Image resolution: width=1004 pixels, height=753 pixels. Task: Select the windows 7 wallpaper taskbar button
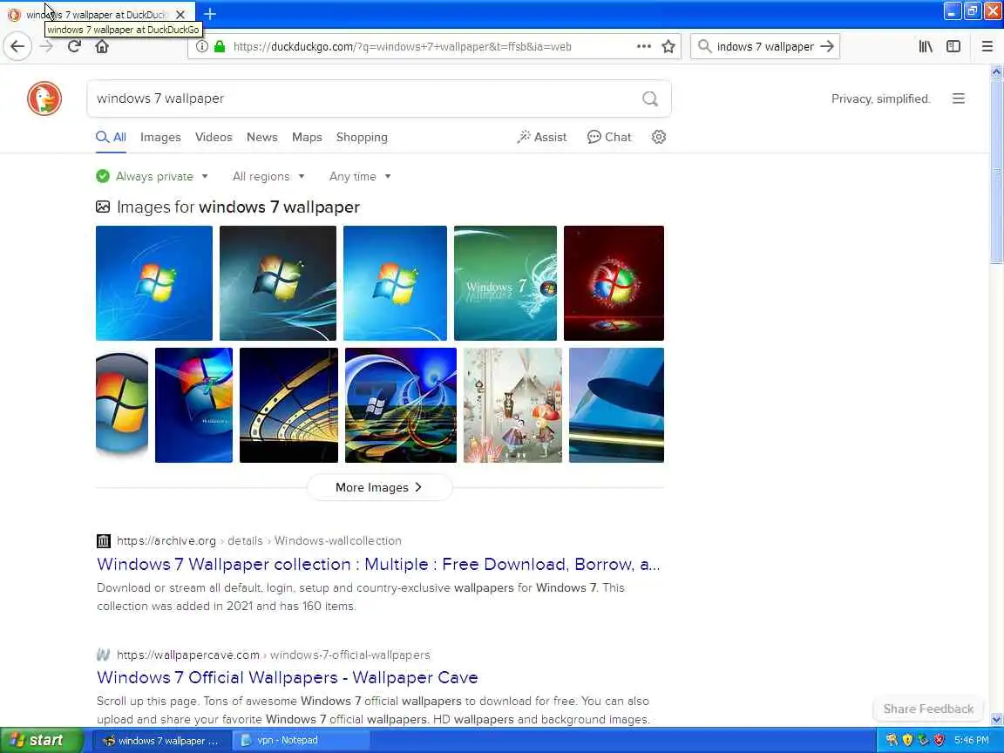coord(161,740)
